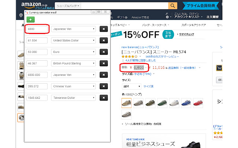The height and width of the screenshot is (148, 238).
Task: Click the shopping cart icon on the right
Action: tap(219, 68)
